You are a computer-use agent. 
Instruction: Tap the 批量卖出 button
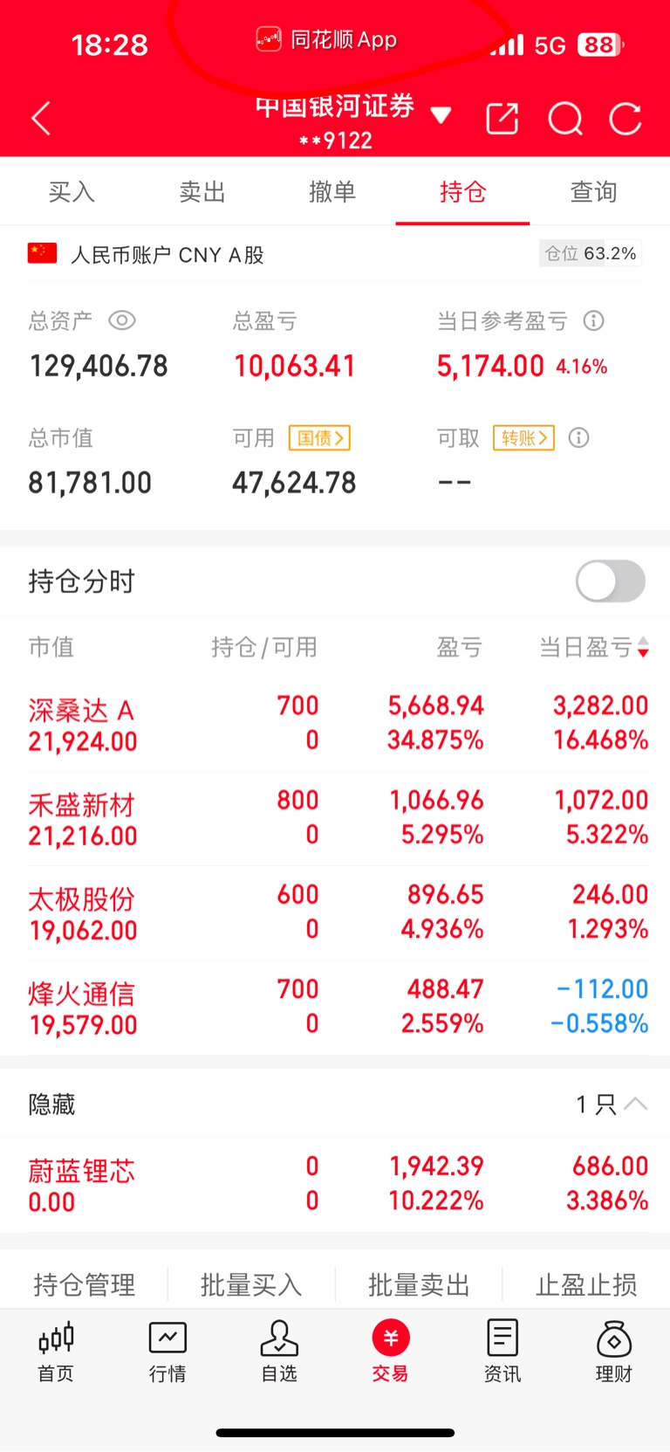coord(419,1284)
